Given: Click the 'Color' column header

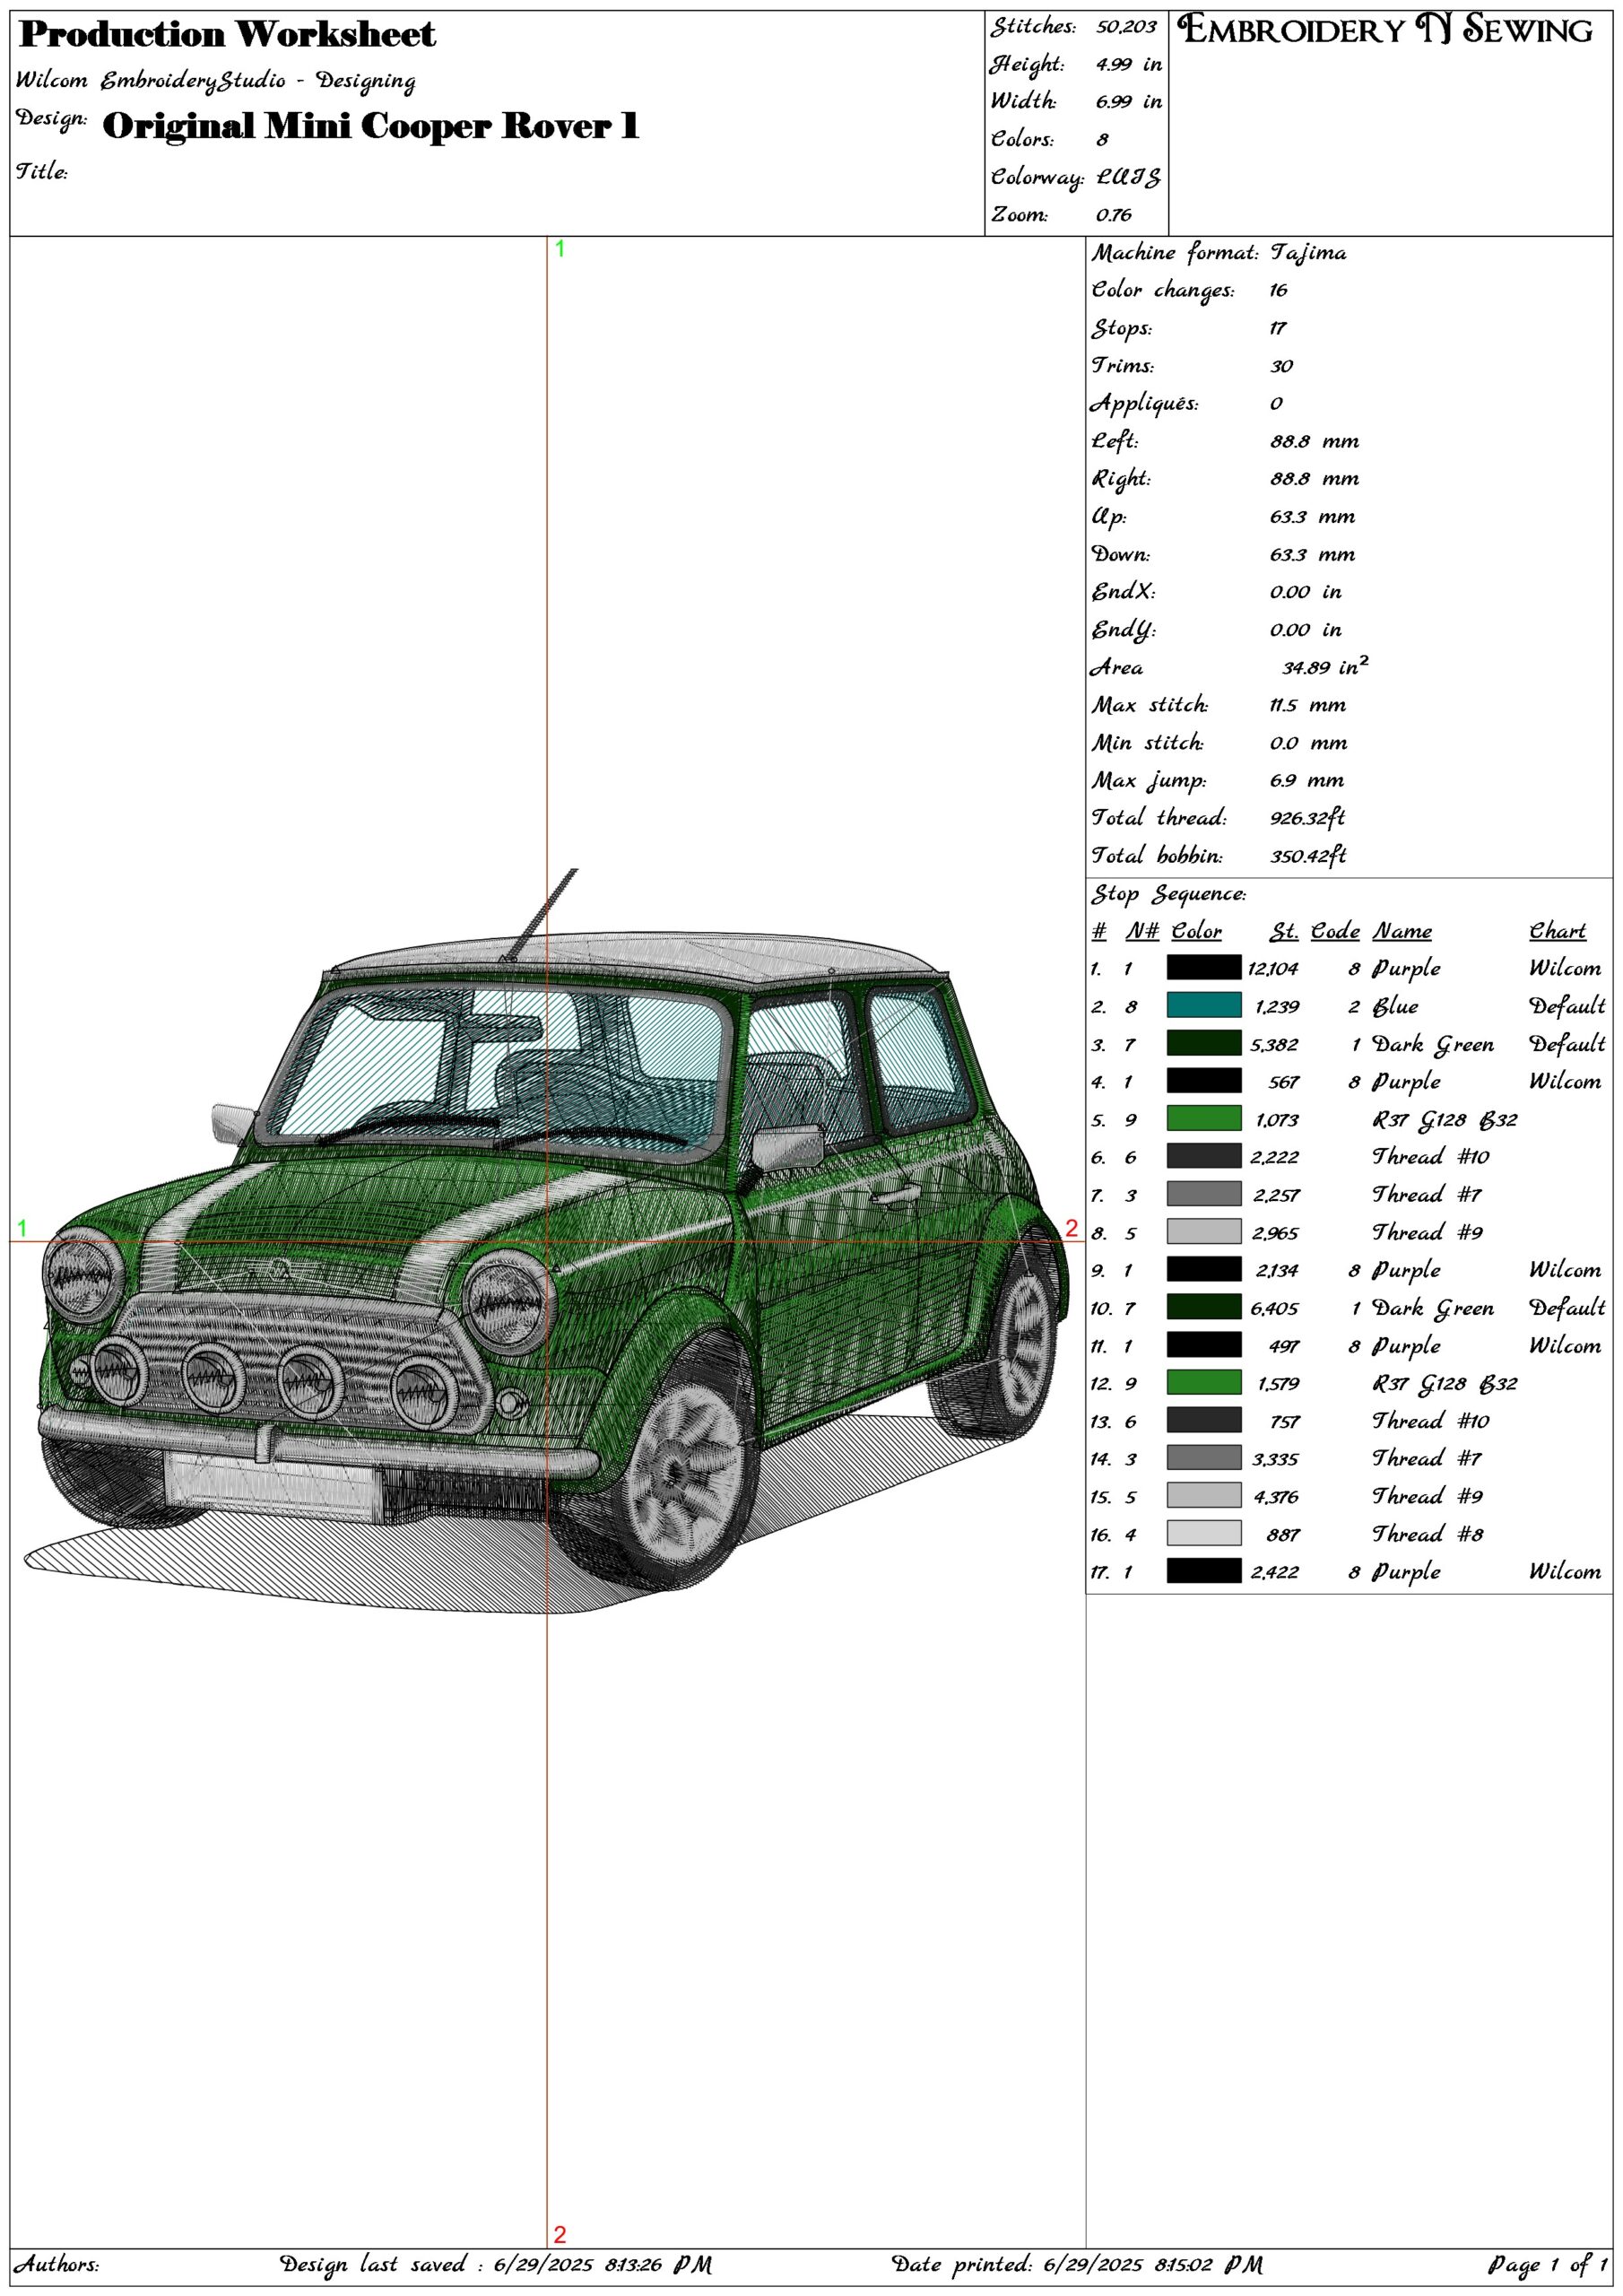Looking at the screenshot, I should coord(1197,931).
